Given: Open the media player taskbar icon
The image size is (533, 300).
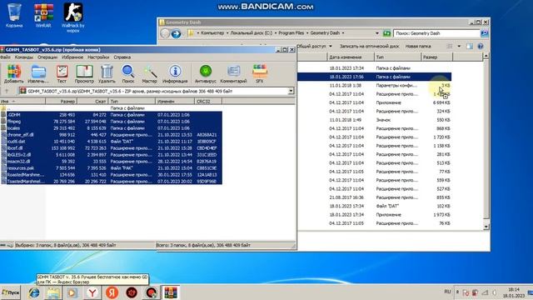Looking at the screenshot, I should (x=72, y=292).
